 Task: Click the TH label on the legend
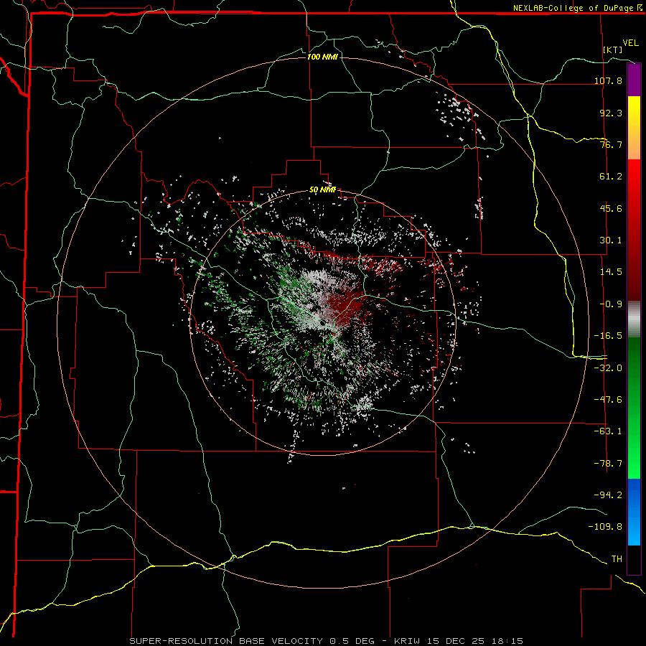pyautogui.click(x=617, y=559)
